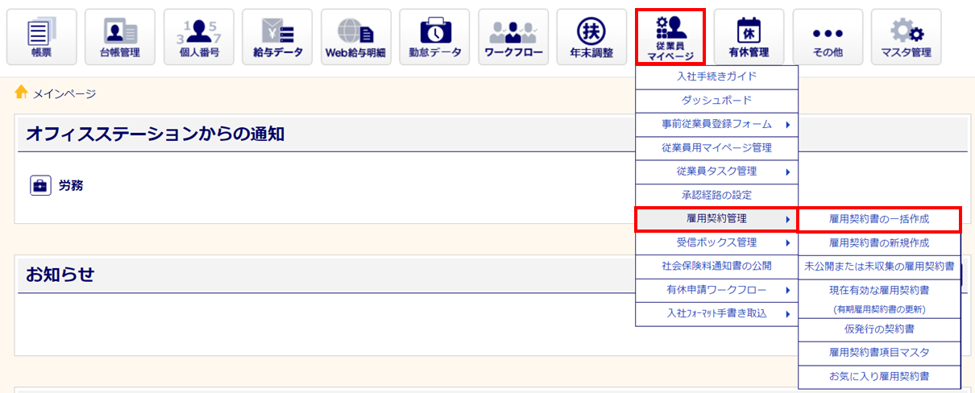Choose 仮発行の契約書 submenu item
Viewport: 975px width, 393px height.
click(x=879, y=329)
